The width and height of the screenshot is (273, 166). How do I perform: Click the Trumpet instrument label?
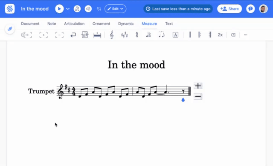click(x=41, y=91)
